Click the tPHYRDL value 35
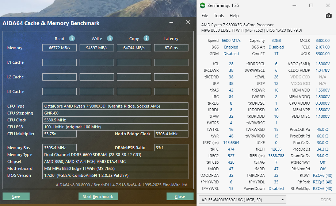 click(x=276, y=182)
